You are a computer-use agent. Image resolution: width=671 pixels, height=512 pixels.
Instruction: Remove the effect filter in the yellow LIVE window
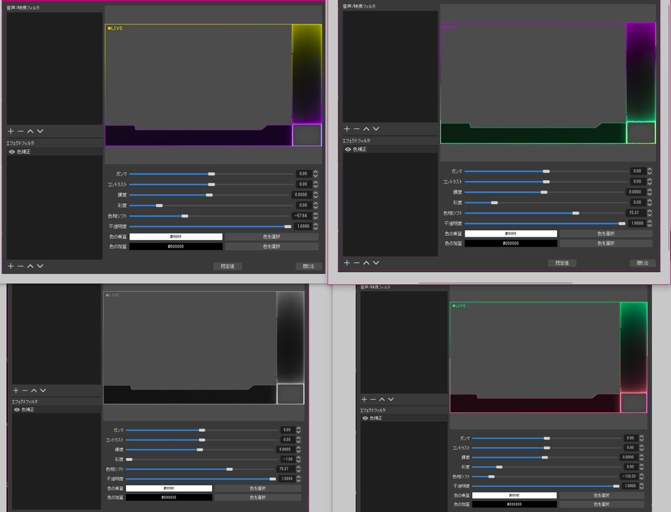[x=20, y=266]
